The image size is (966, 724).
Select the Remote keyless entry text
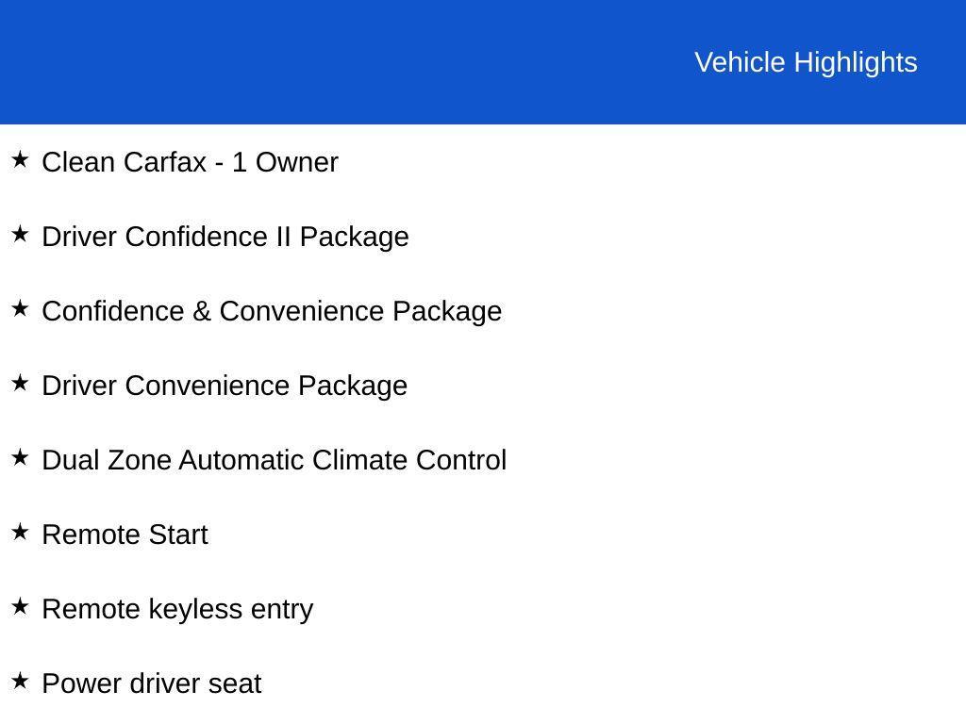point(177,609)
